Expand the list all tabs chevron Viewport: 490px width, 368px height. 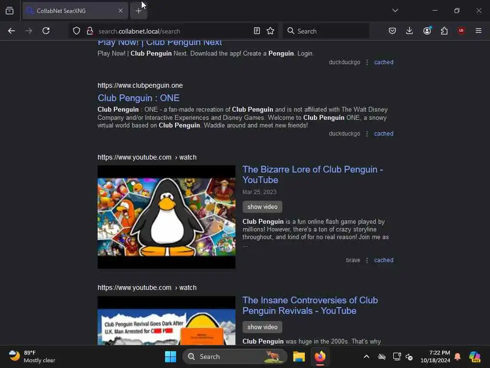[395, 11]
